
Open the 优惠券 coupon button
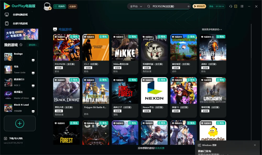73,6
